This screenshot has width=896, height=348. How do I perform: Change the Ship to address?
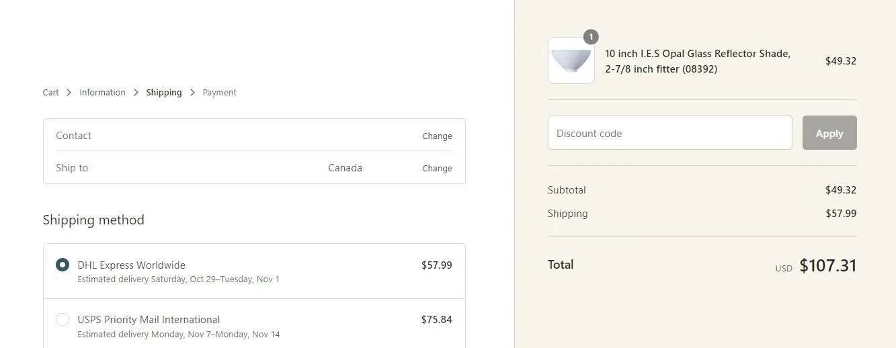coord(437,168)
